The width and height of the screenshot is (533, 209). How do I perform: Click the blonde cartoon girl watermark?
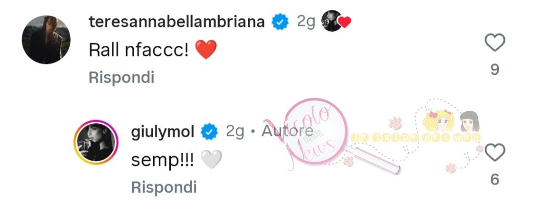click(x=439, y=121)
